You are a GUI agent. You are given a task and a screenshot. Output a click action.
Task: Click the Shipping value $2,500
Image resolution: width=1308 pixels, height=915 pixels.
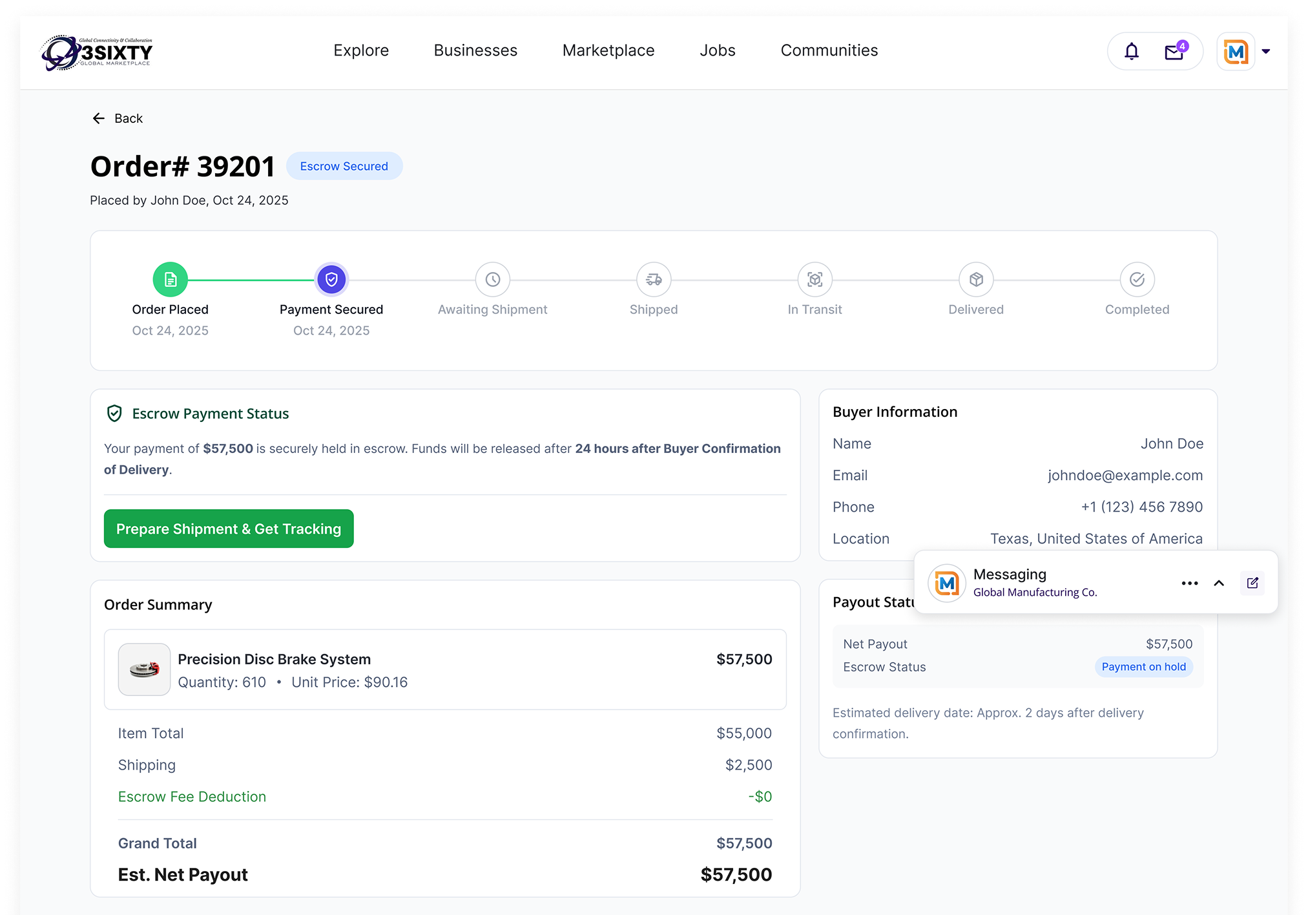pyautogui.click(x=749, y=765)
